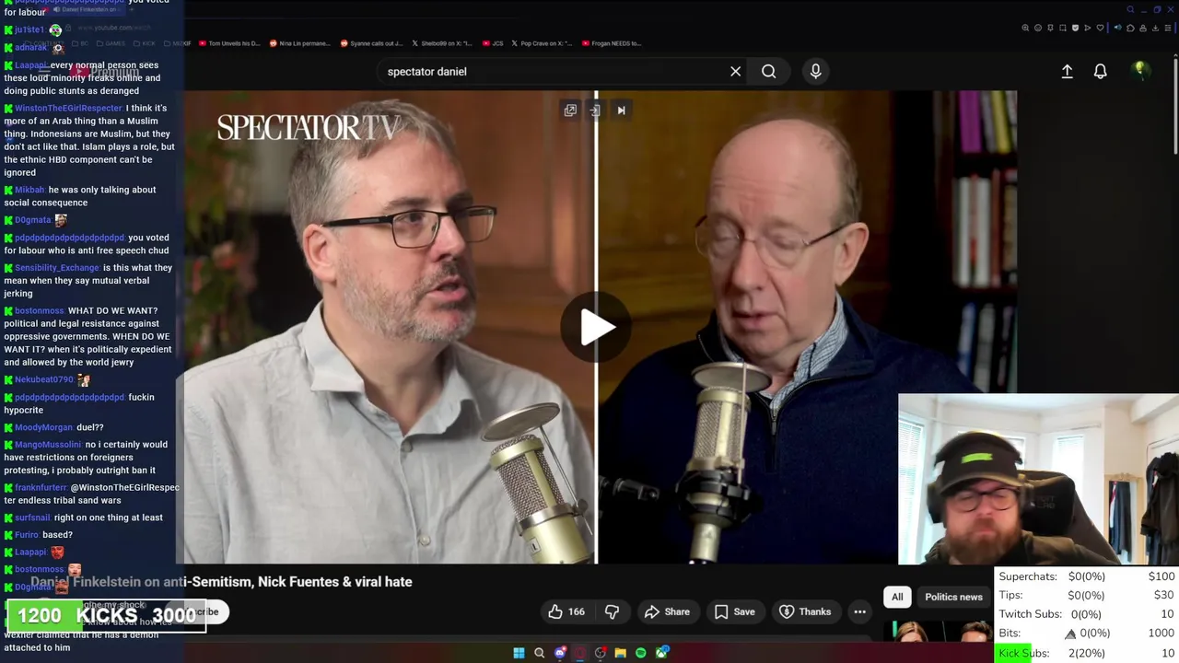
Task: Click chat username ju1ste1
Action: pos(29,29)
